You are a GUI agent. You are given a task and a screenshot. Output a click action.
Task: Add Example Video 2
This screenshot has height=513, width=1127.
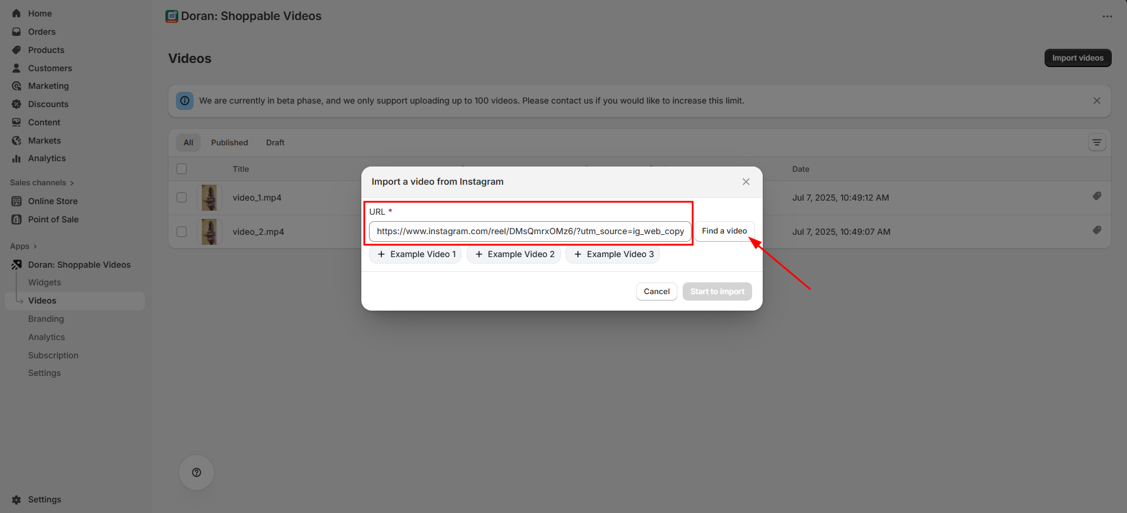pyautogui.click(x=514, y=254)
